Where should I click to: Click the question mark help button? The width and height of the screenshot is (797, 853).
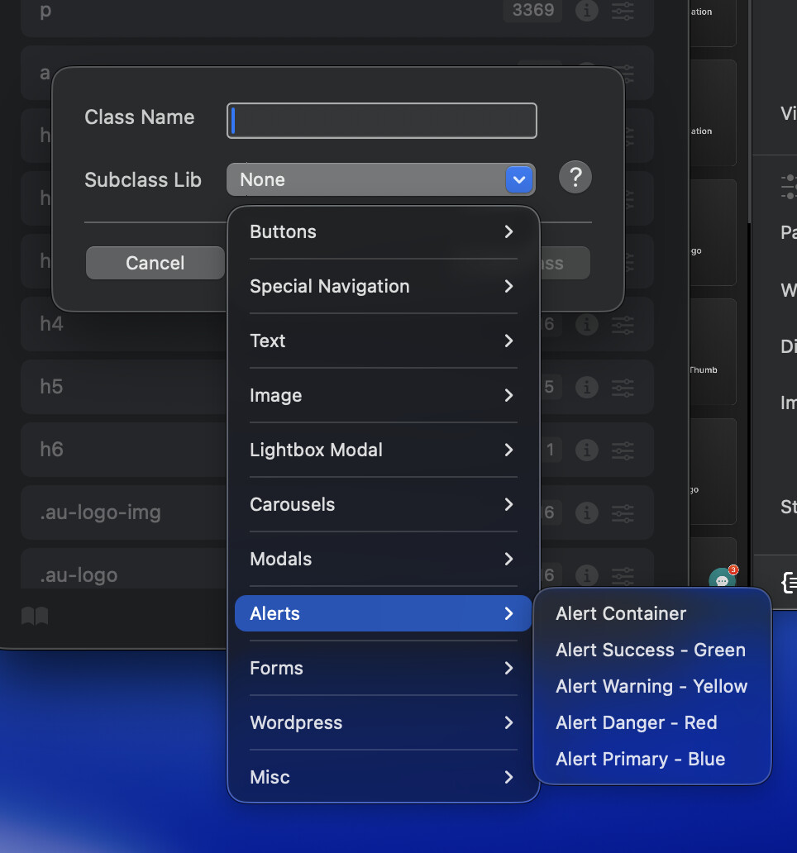575,178
